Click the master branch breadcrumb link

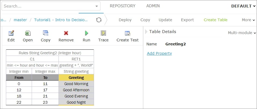coord(20,20)
